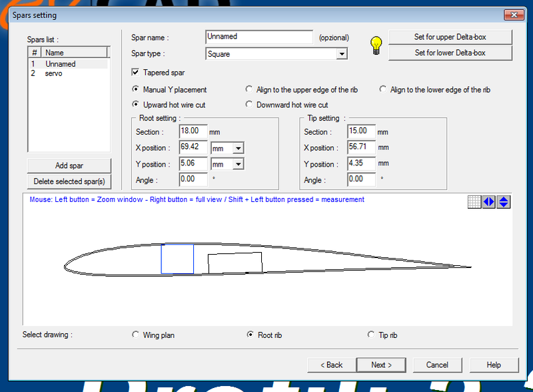Expand the root X position units dropdown

pos(239,148)
